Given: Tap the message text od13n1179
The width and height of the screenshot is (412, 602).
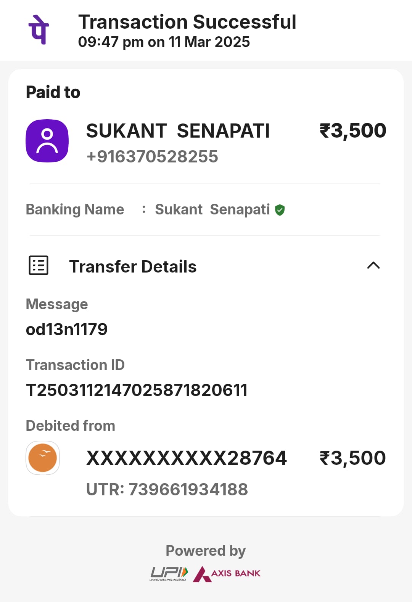Looking at the screenshot, I should click(67, 329).
